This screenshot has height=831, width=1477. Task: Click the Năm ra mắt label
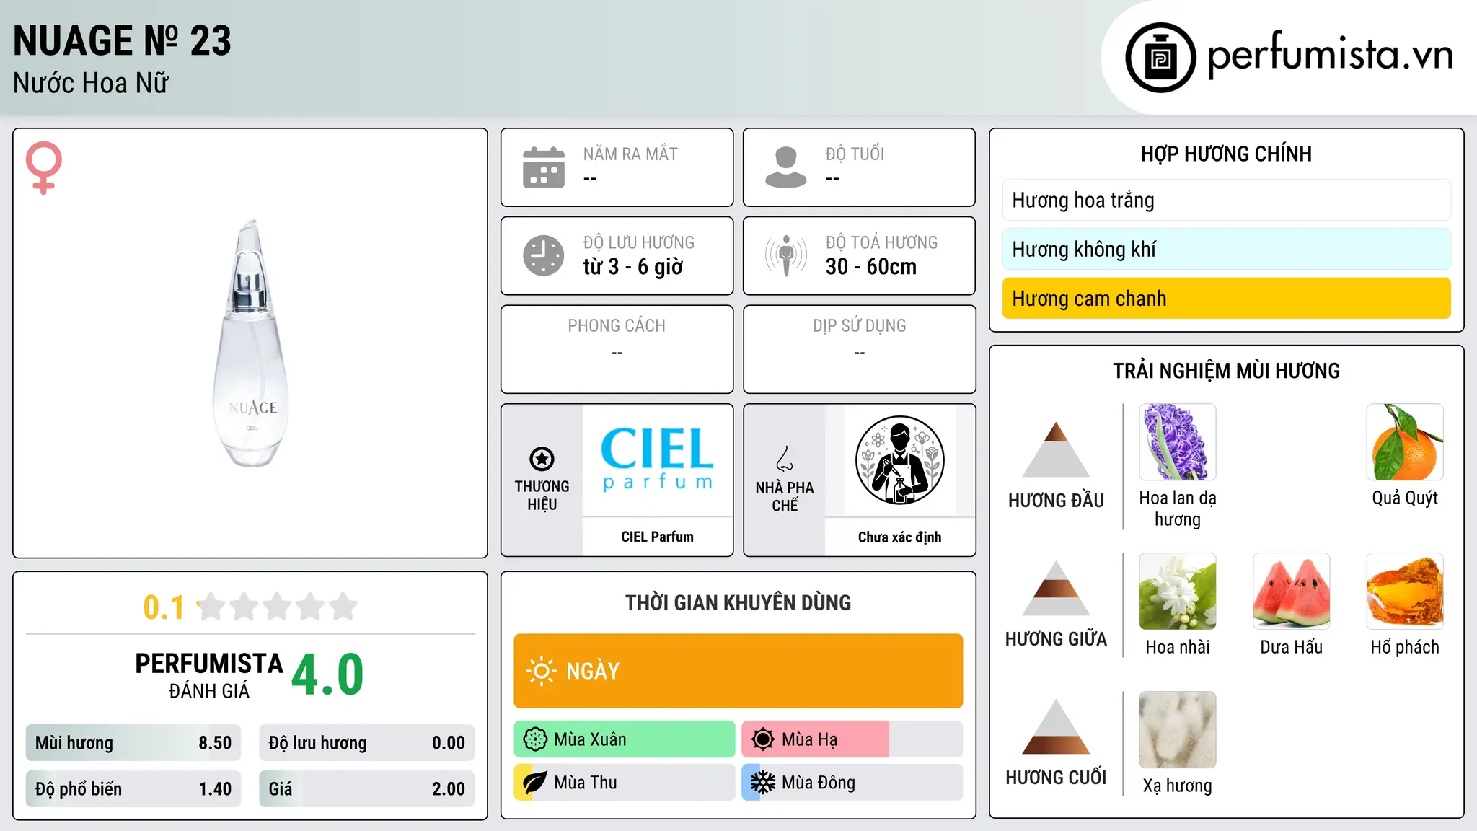click(630, 154)
